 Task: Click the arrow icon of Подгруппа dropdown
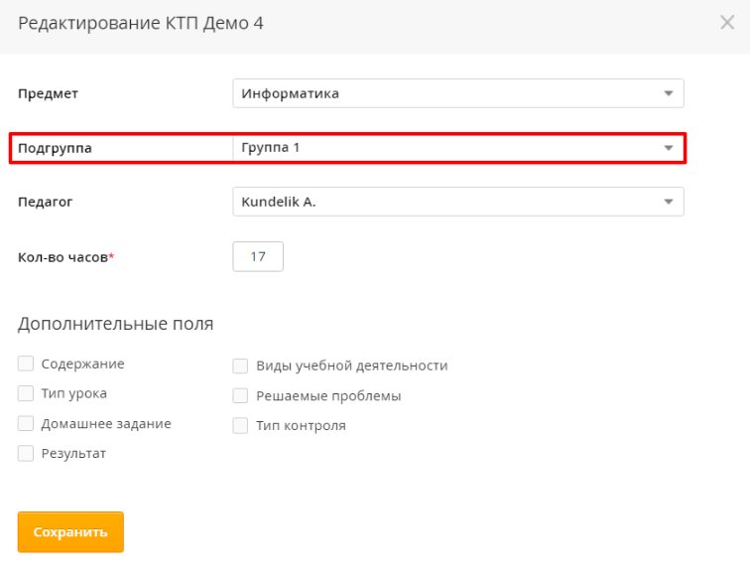coord(668,148)
